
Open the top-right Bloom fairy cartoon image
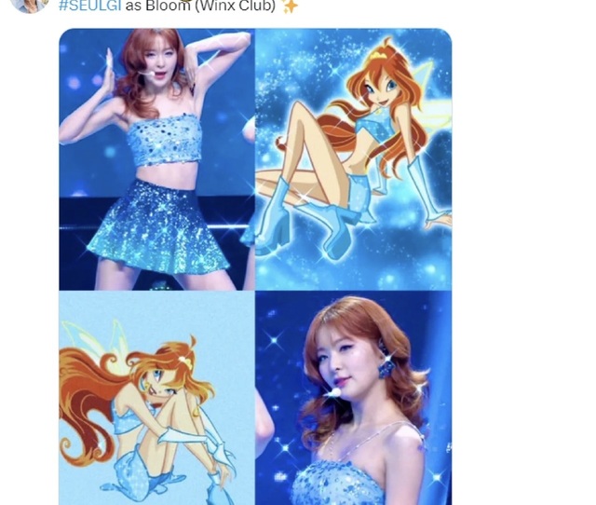353,158
